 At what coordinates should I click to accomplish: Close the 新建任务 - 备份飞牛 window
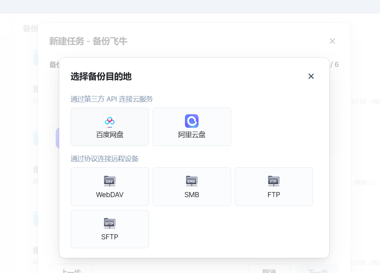pyautogui.click(x=332, y=41)
